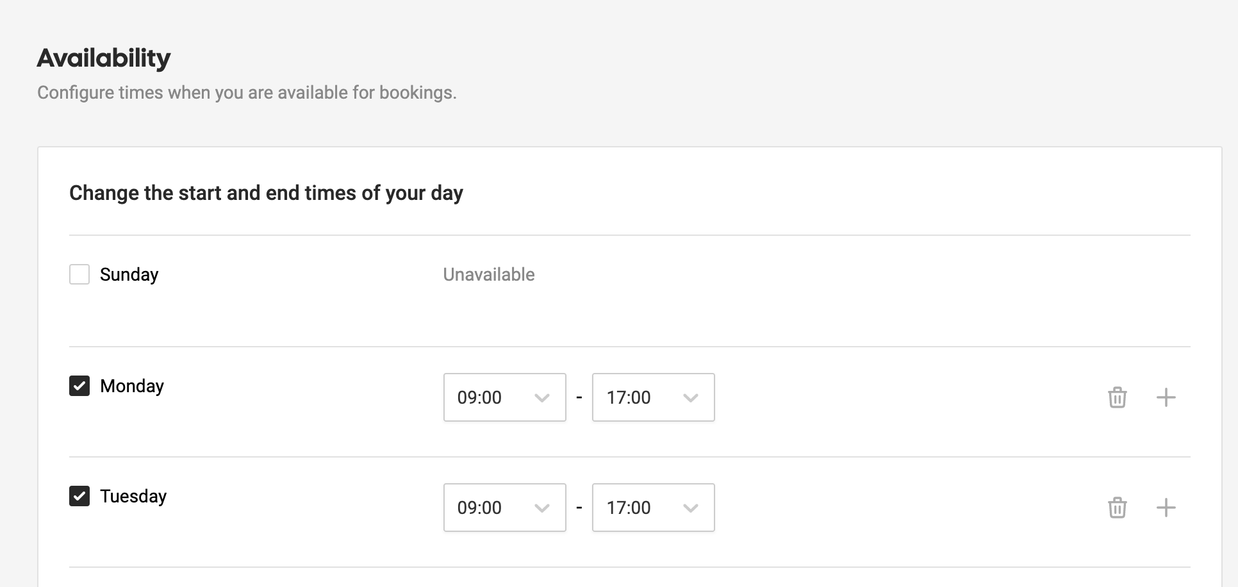Enable the Sunday availability checkbox
This screenshot has height=587, width=1238.
click(79, 274)
